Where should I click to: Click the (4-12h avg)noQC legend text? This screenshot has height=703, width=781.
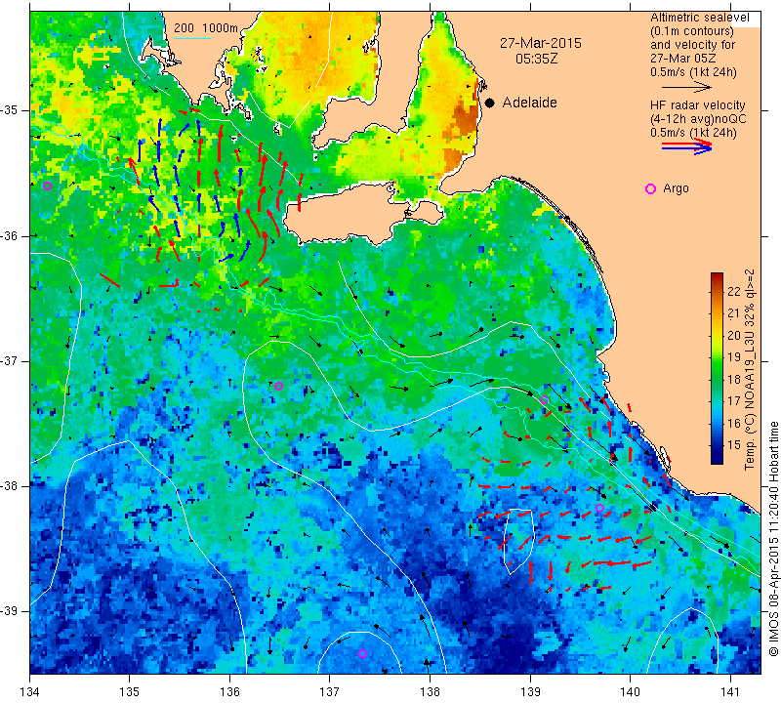698,119
